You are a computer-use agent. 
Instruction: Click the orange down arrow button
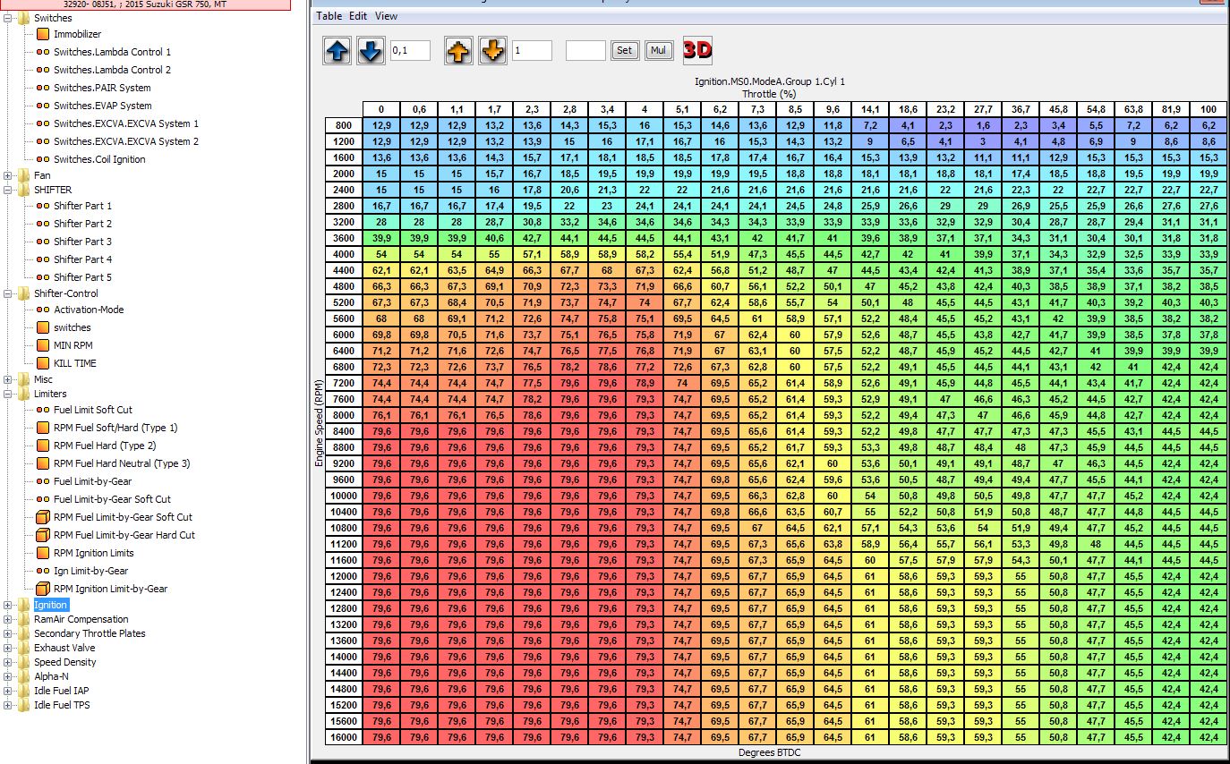click(492, 51)
